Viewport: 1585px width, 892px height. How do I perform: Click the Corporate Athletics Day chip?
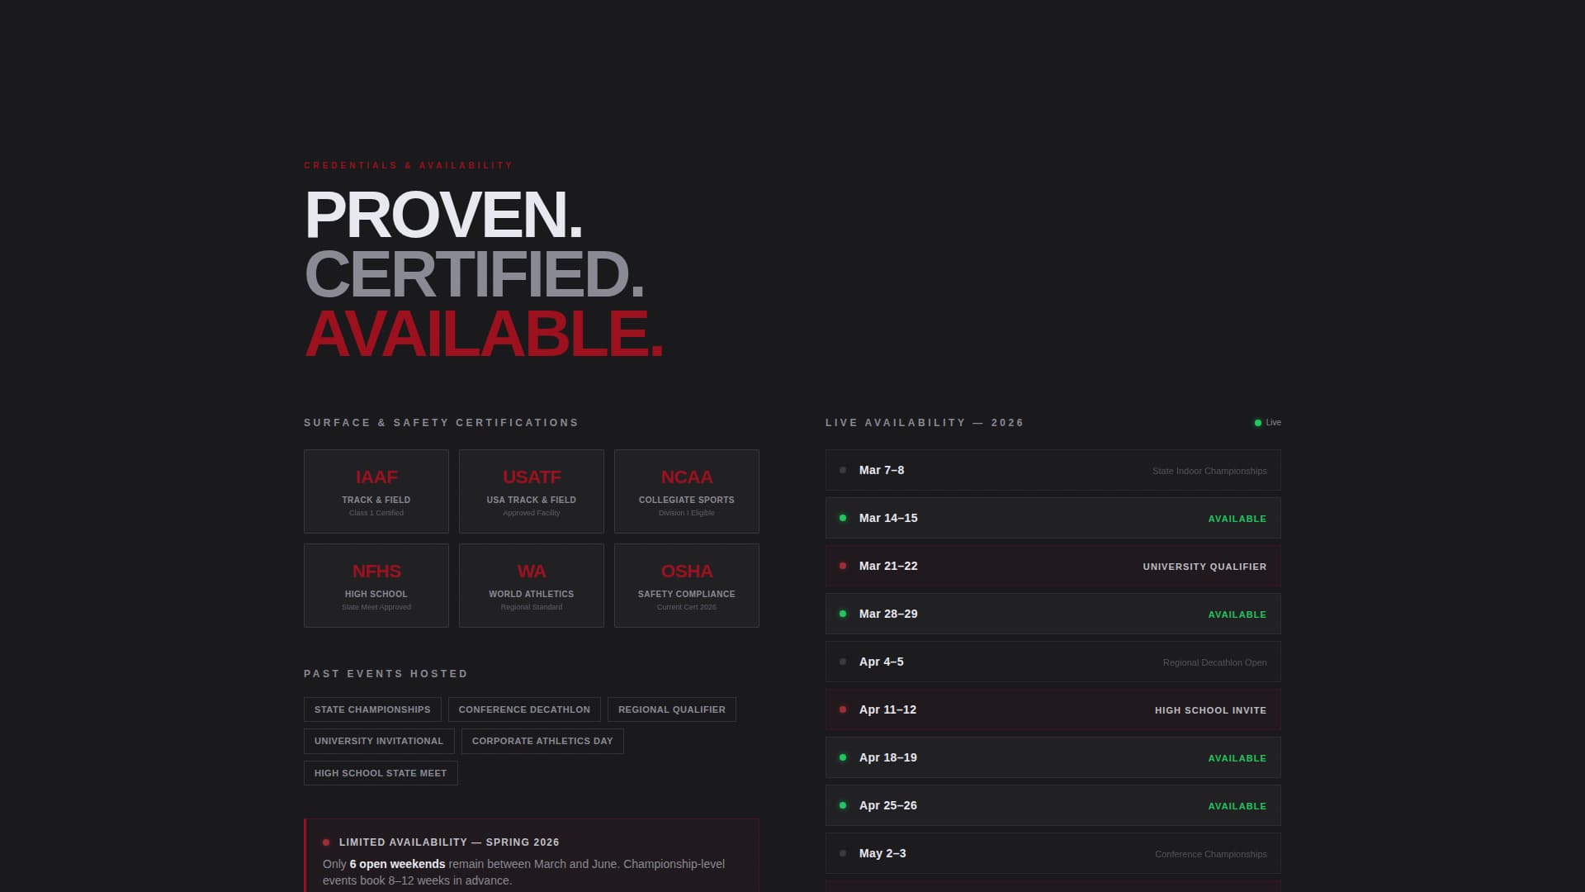(542, 741)
